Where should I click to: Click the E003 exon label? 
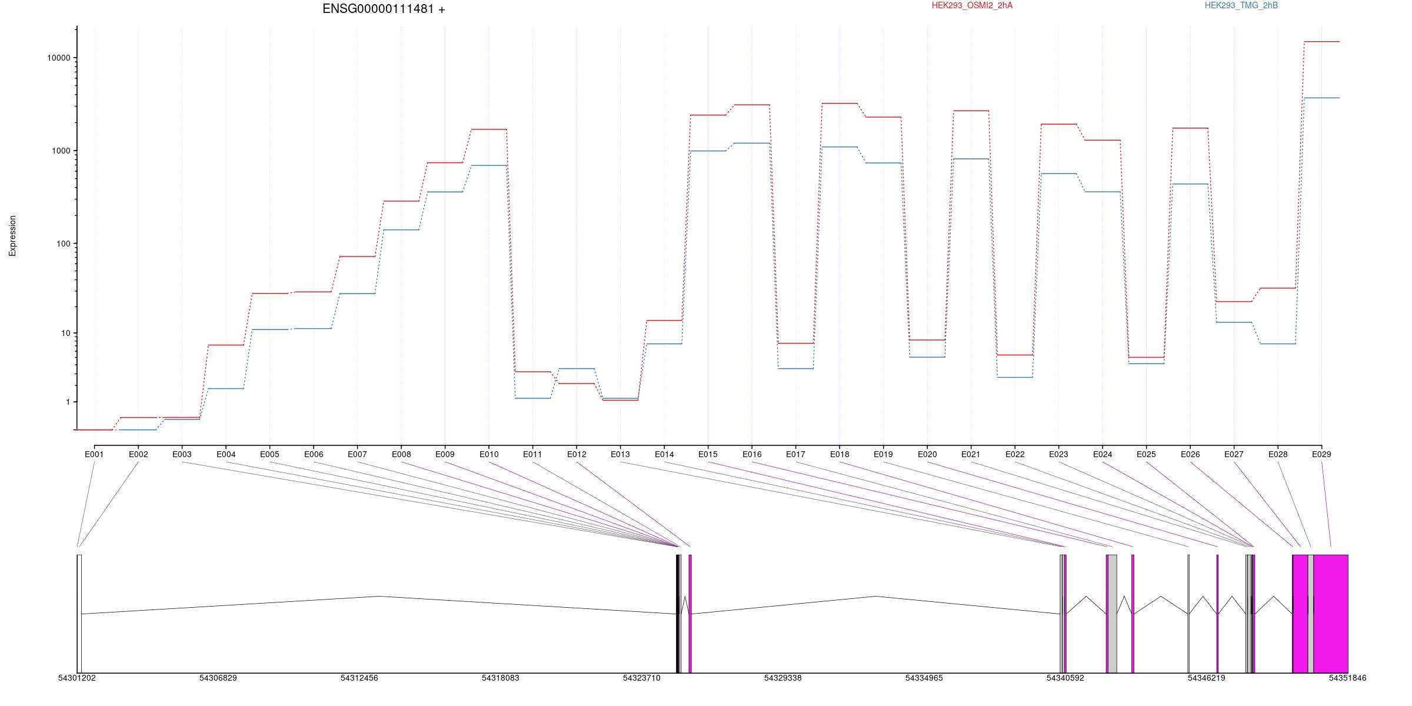pos(182,454)
